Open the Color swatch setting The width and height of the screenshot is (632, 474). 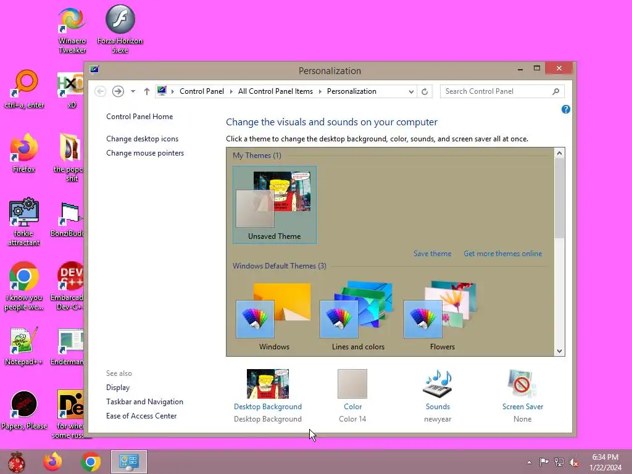(352, 384)
